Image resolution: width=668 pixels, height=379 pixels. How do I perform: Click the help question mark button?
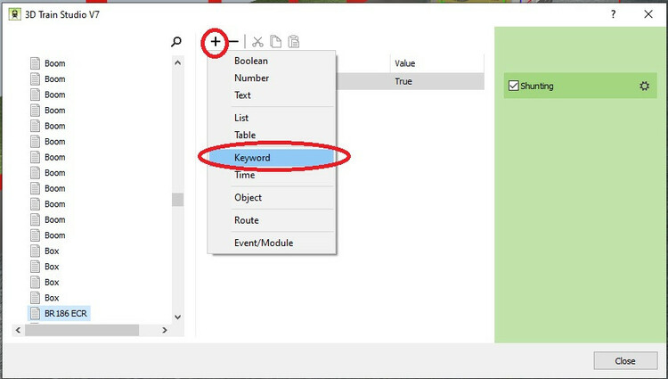613,14
